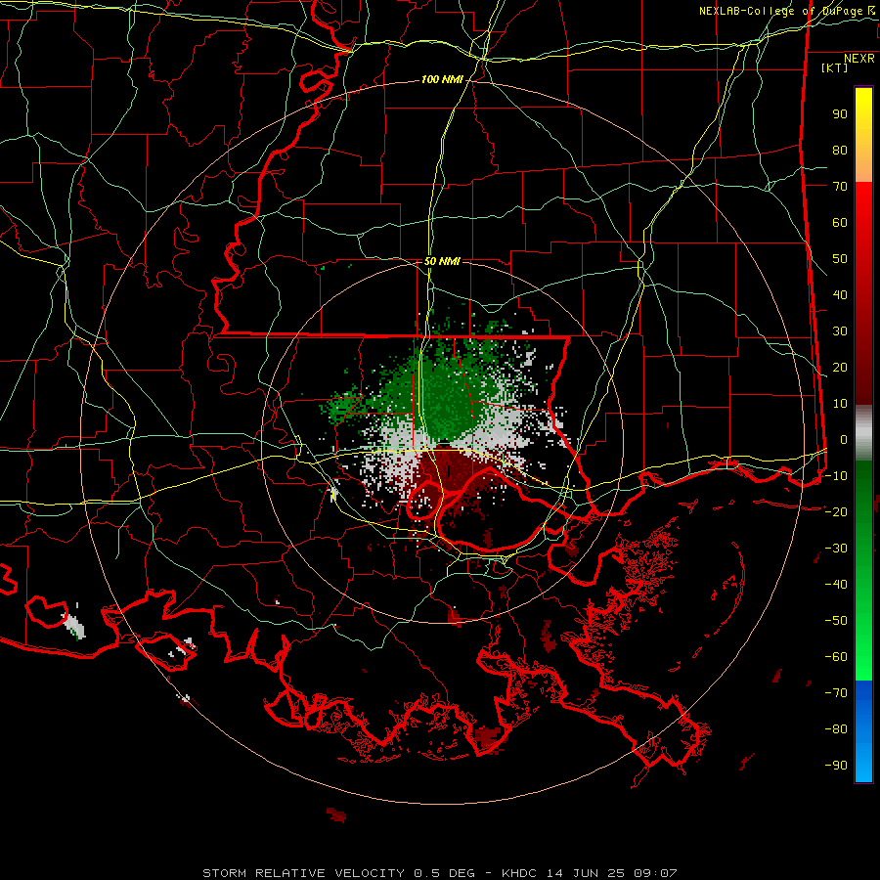Viewport: 880px width, 880px height.
Task: Click "STORM RELATIVE VELOCITY" in the caption
Action: [x=304, y=873]
